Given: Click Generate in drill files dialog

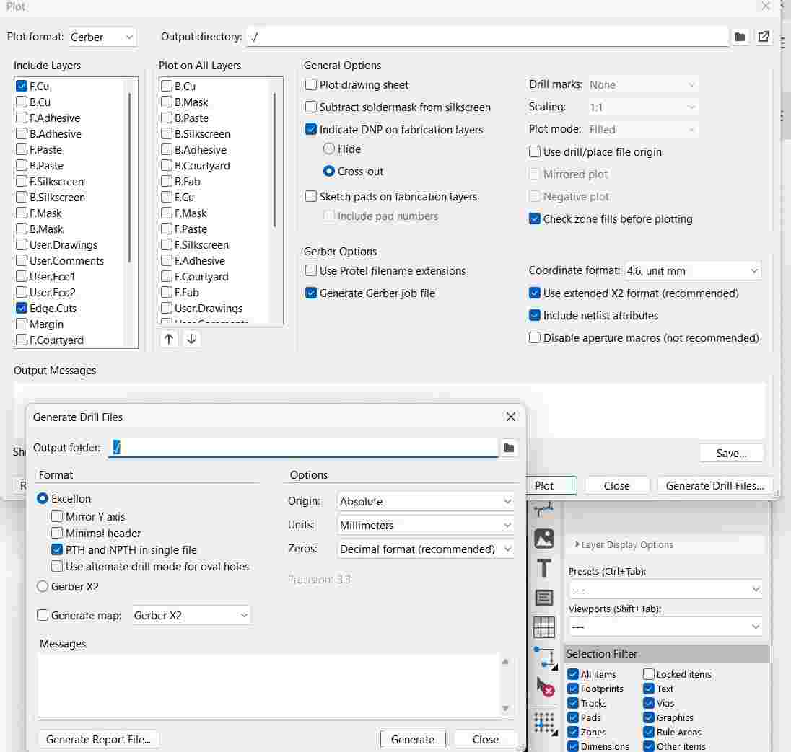Looking at the screenshot, I should pyautogui.click(x=413, y=739).
